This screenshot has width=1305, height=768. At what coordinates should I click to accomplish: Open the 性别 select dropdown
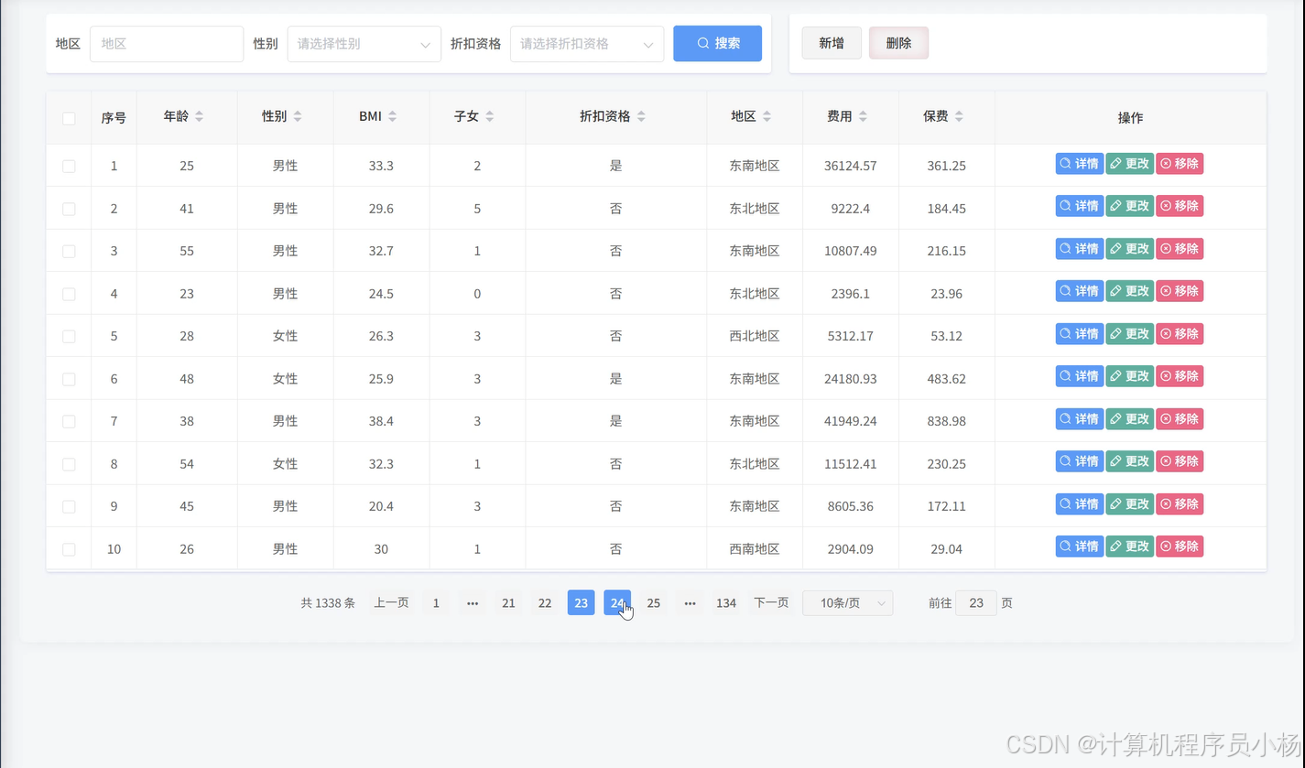(364, 43)
